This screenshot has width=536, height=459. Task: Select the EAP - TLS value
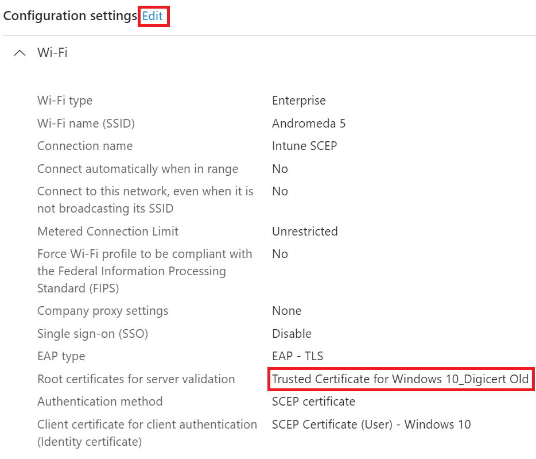click(297, 356)
